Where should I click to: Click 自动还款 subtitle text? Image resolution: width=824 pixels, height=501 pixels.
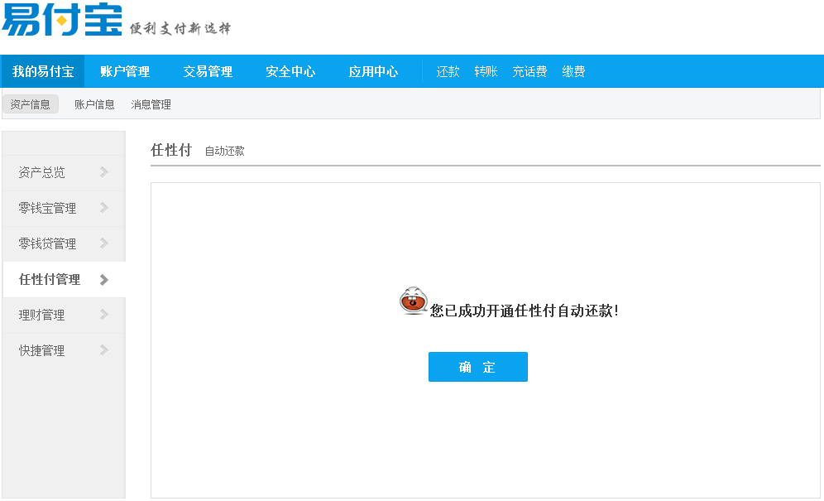[224, 151]
